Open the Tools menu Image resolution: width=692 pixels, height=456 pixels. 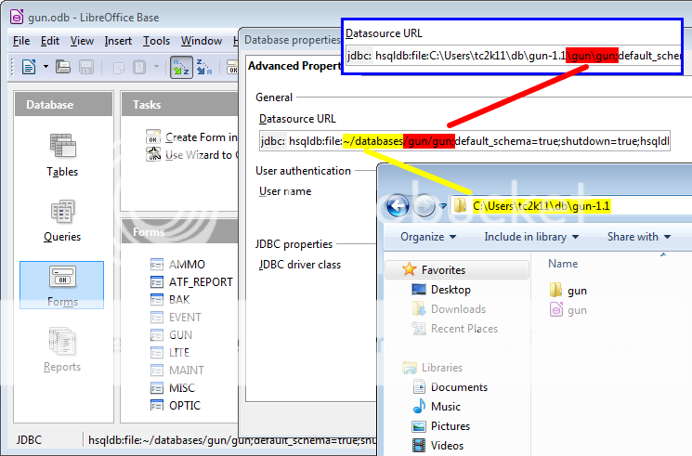(156, 41)
